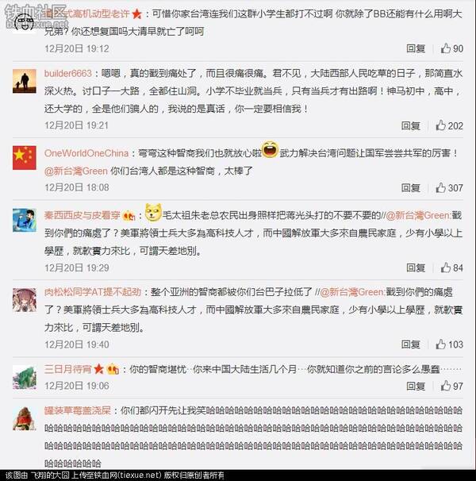The image size is (476, 481).
Task: Thumbs-up the 三日月待宵 comment showing 97
Action: pos(451,386)
